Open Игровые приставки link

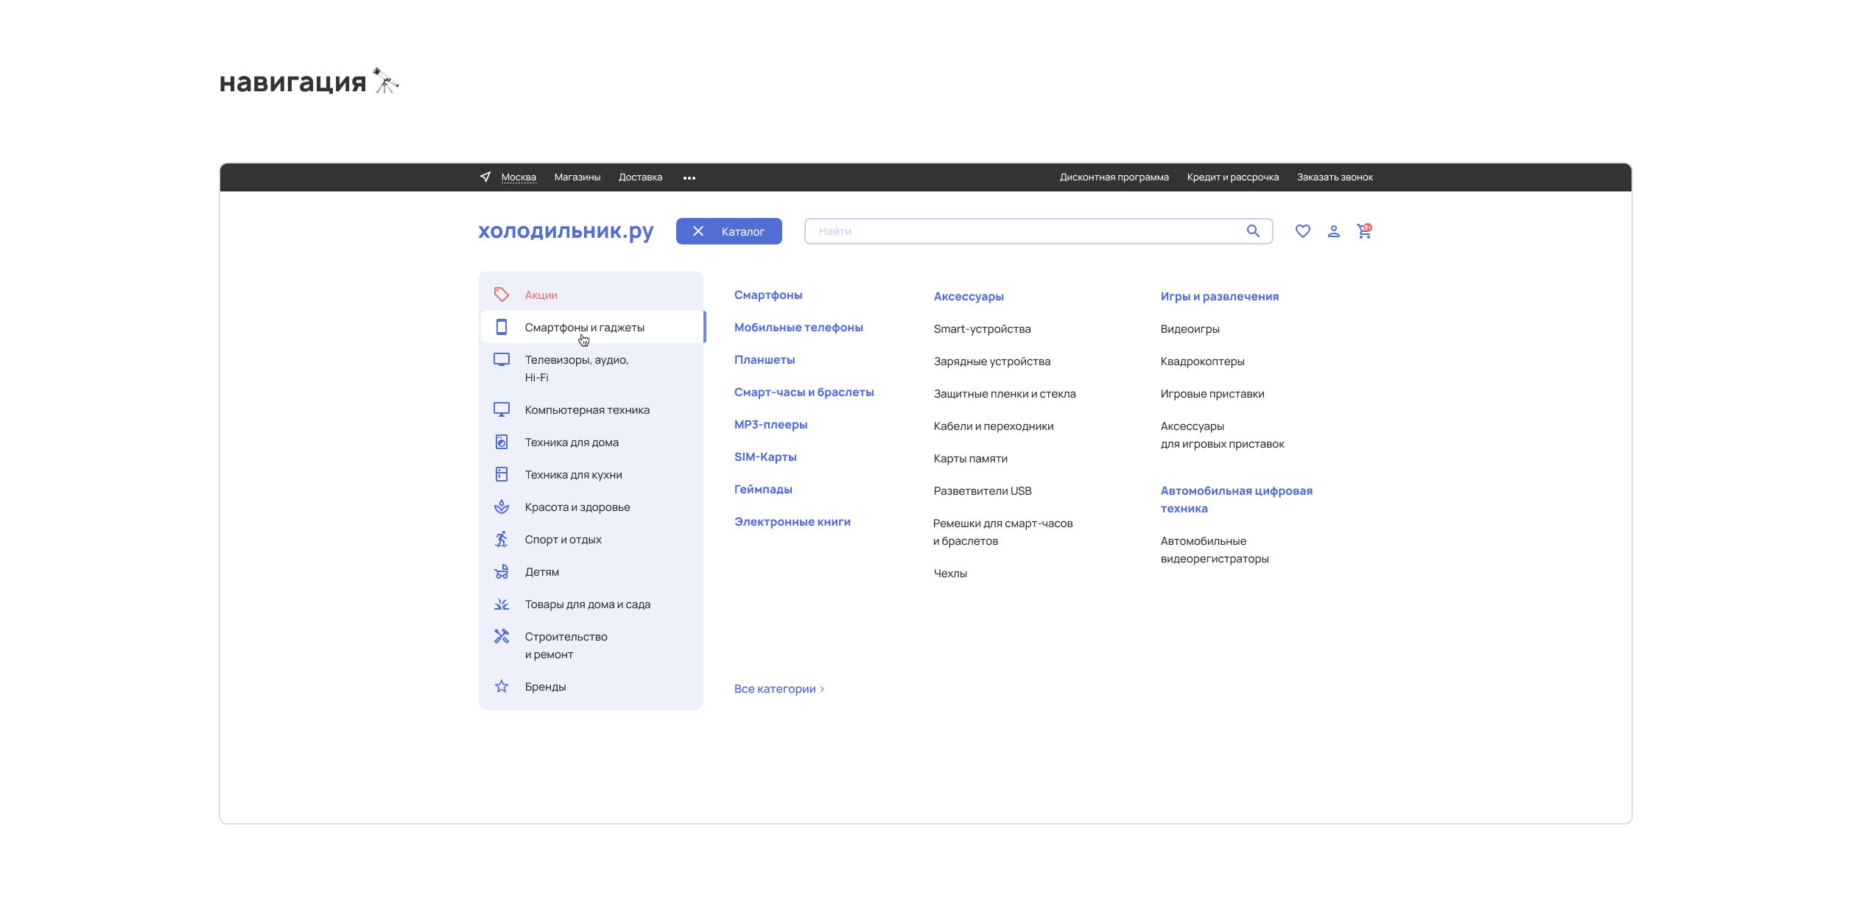coord(1212,393)
